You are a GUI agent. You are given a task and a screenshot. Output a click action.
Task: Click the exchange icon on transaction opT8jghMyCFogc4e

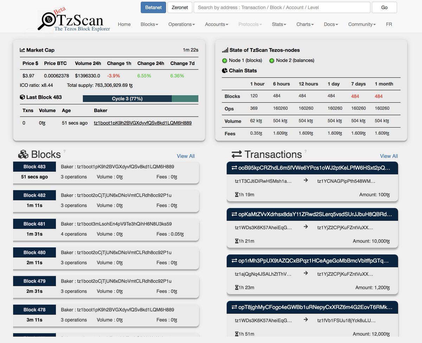coord(234,307)
